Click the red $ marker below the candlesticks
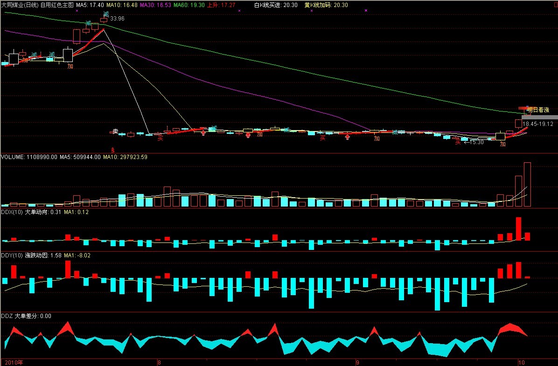 [x=112, y=150]
